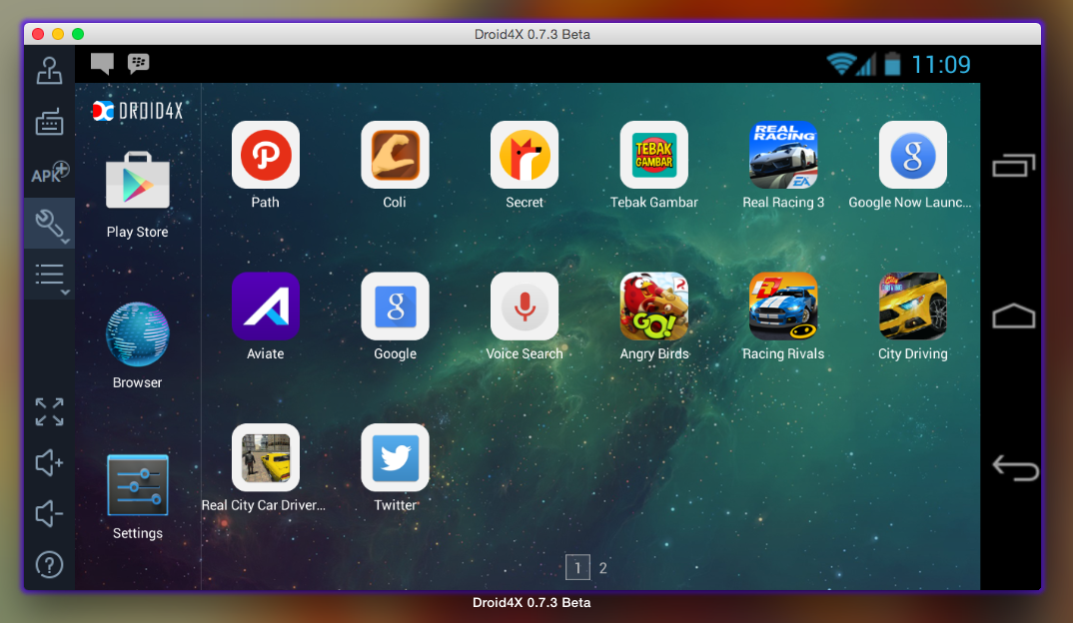
Task: Click the APK install icon
Action: 50,173
